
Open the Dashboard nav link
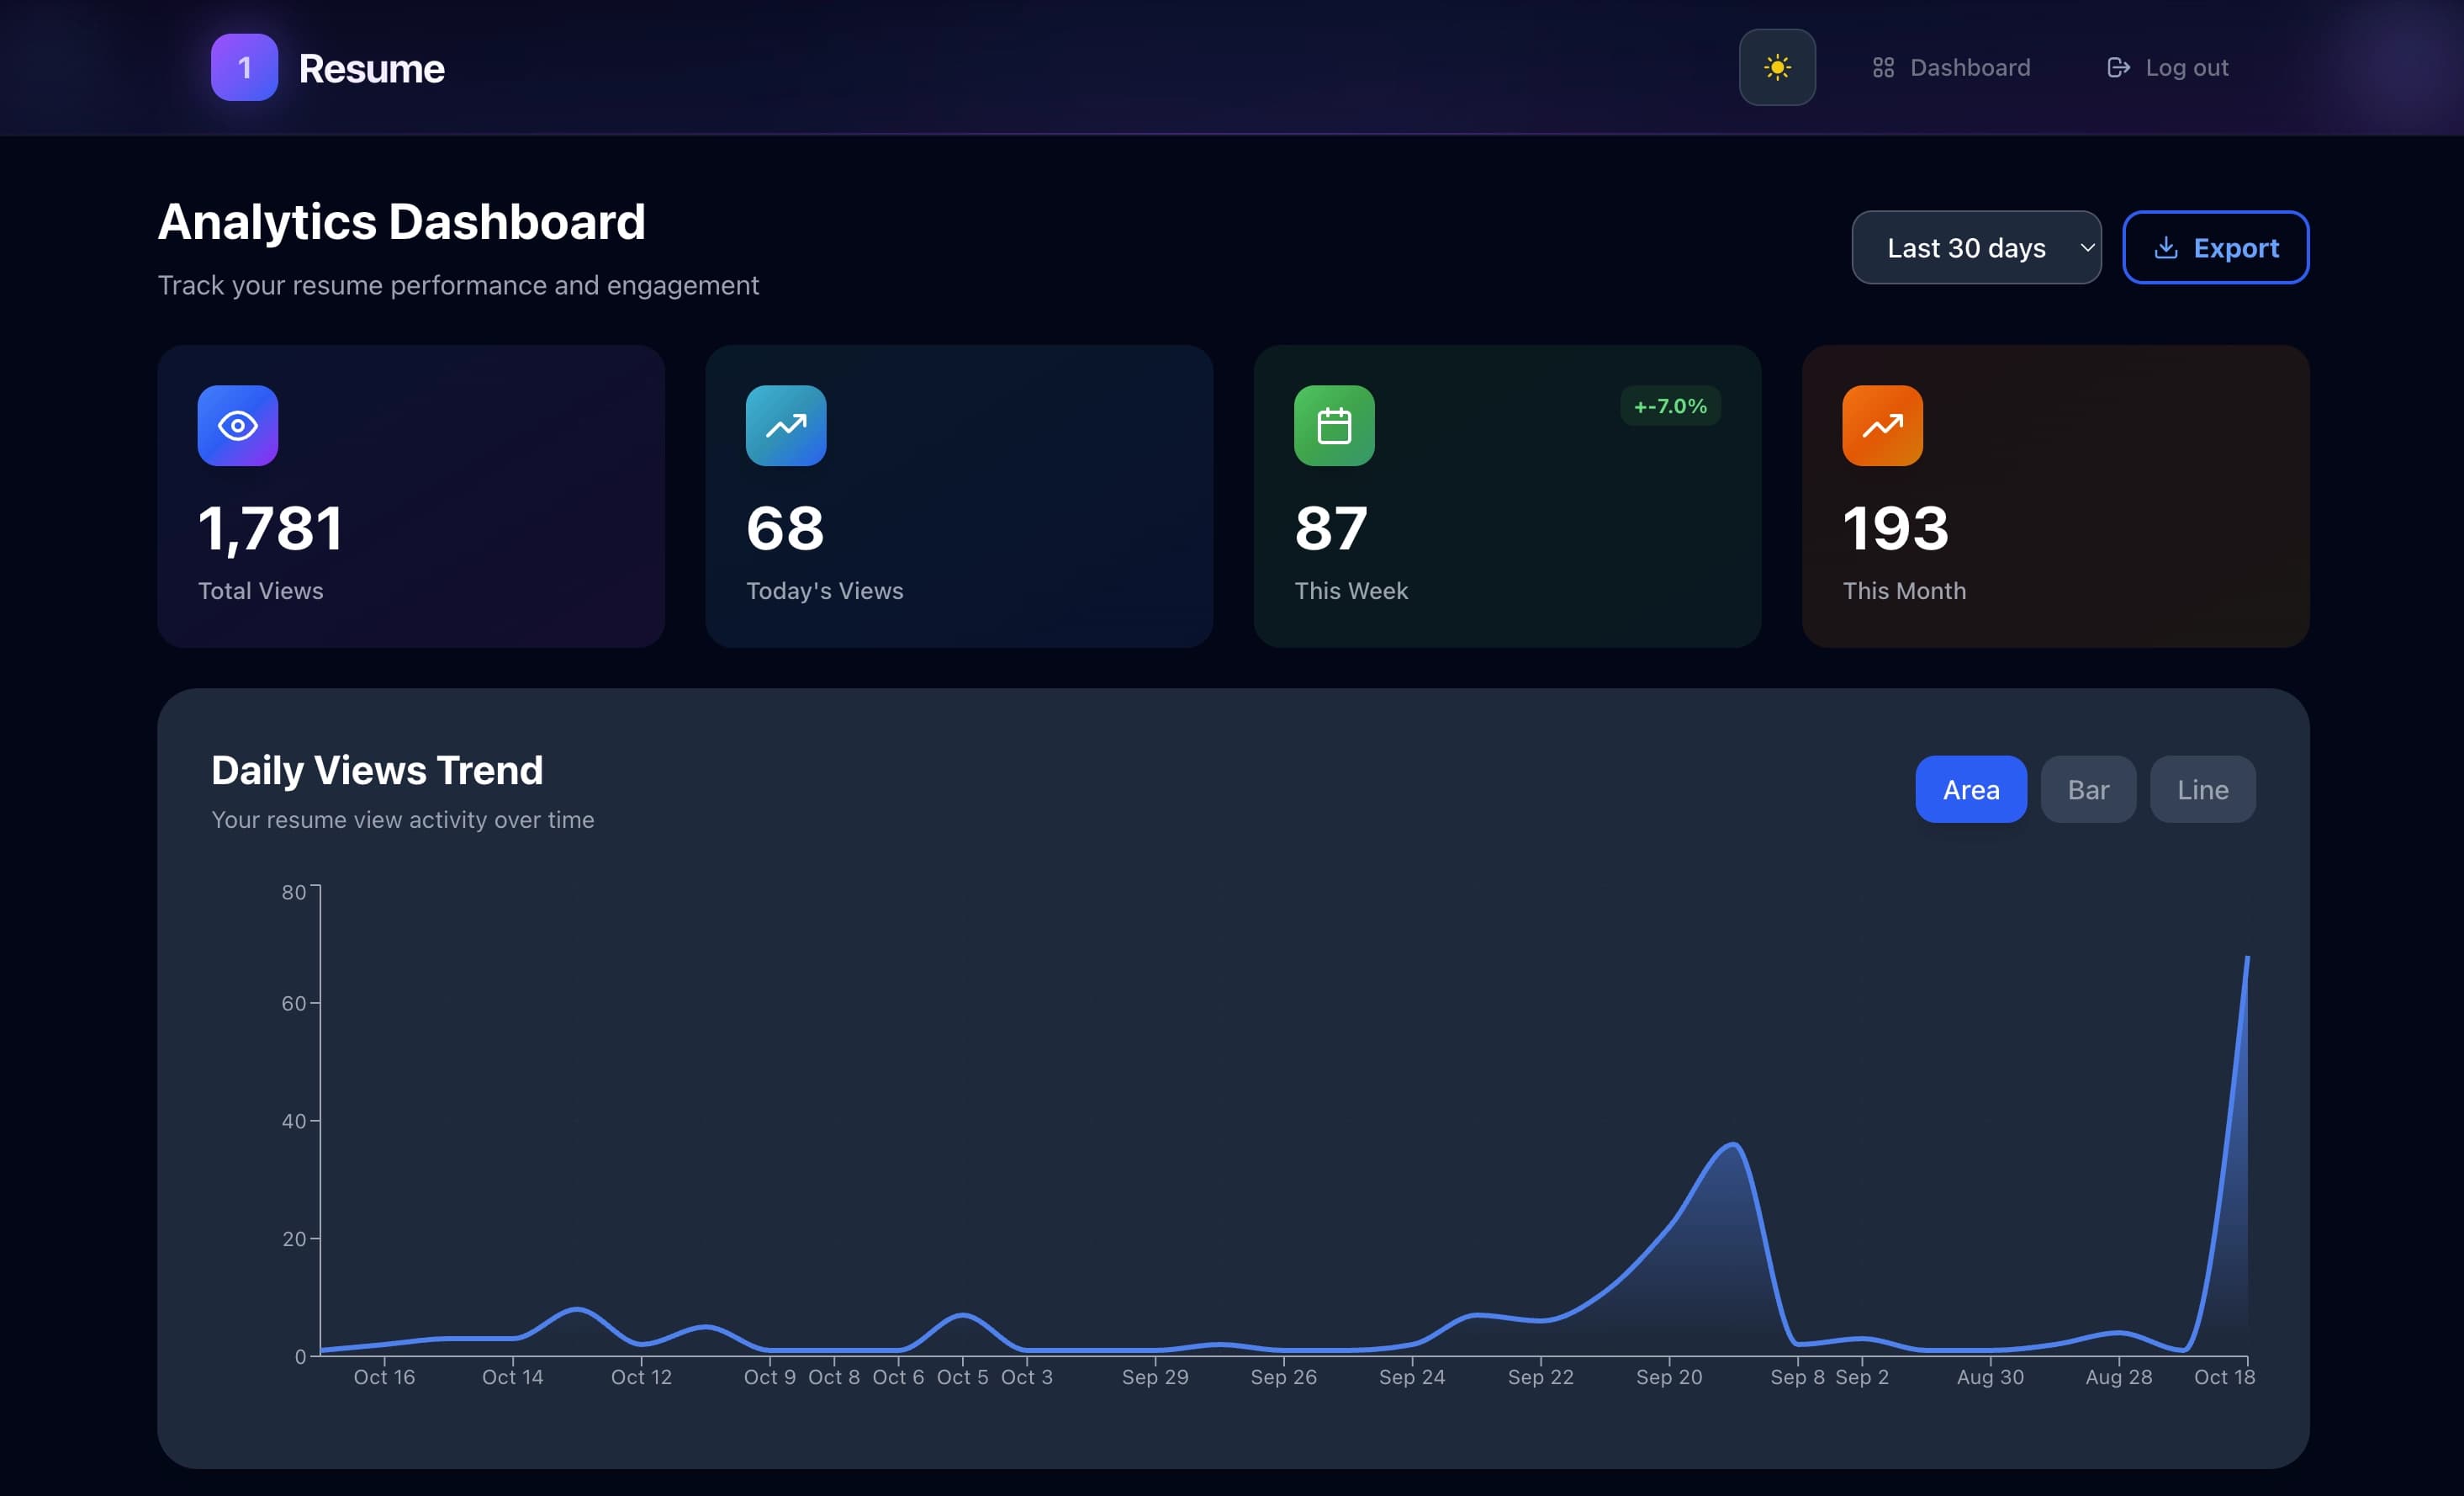(x=1969, y=67)
